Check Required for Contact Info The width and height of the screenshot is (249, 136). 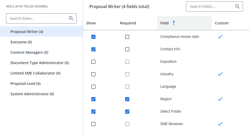point(127,49)
